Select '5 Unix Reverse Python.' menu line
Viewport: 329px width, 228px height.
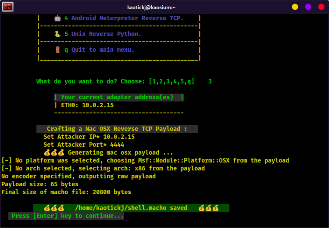(103, 34)
